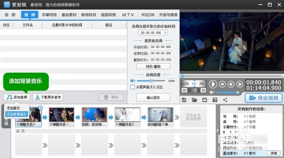Viewport: 284px width, 158px height.
Task: Open the 卡拉OK tab
Action: [148, 15]
